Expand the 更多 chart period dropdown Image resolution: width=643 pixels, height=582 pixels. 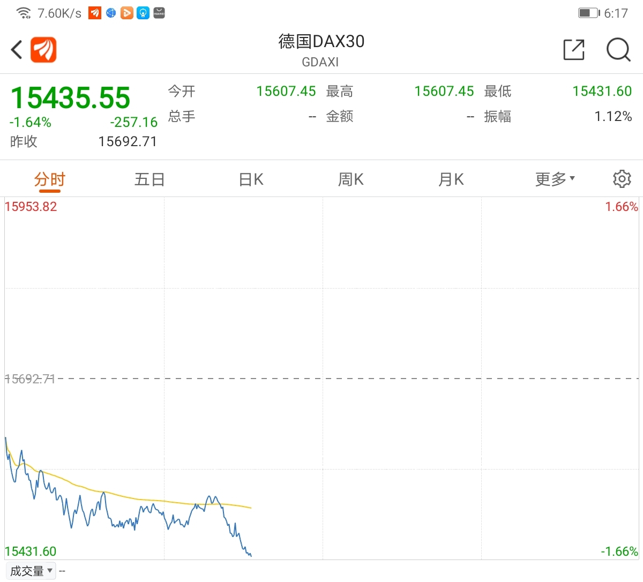[555, 179]
